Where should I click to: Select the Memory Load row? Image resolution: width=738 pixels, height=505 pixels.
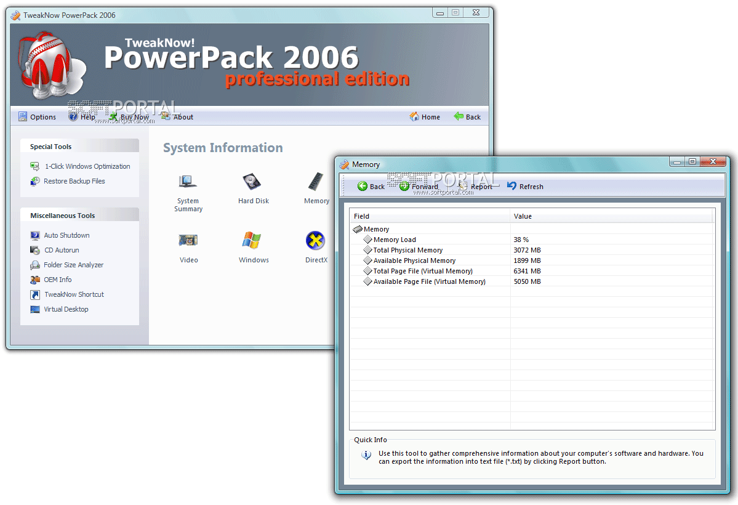(532, 240)
